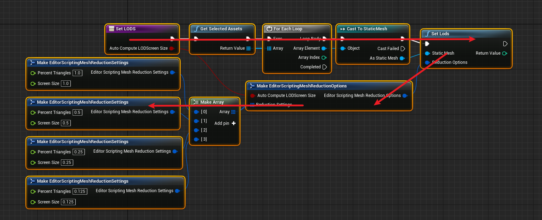Click the Cast Failed exec pin
This screenshot has width=542, height=220.
coord(403,49)
